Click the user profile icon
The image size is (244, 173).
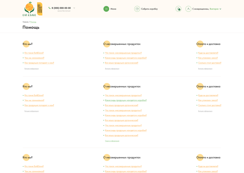[188, 9]
